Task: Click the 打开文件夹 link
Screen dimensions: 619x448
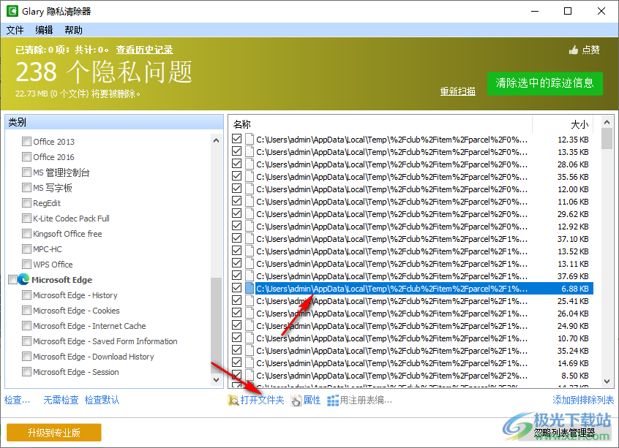Action: point(262,400)
